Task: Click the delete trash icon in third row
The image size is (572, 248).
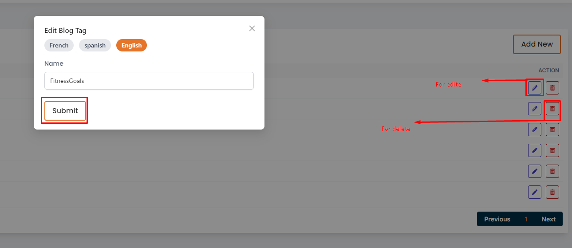Action: click(x=552, y=130)
